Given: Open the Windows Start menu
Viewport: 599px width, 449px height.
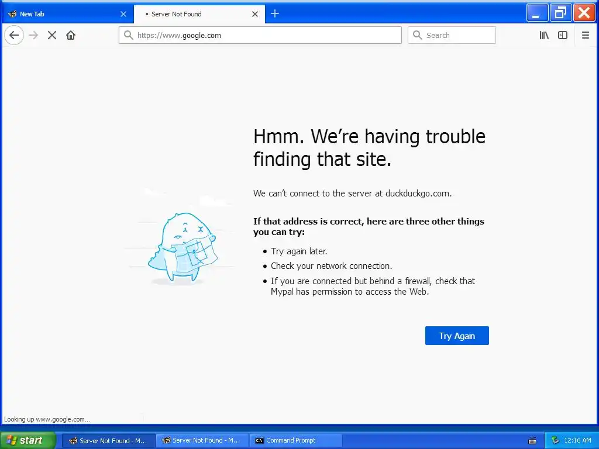Looking at the screenshot, I should (27, 441).
